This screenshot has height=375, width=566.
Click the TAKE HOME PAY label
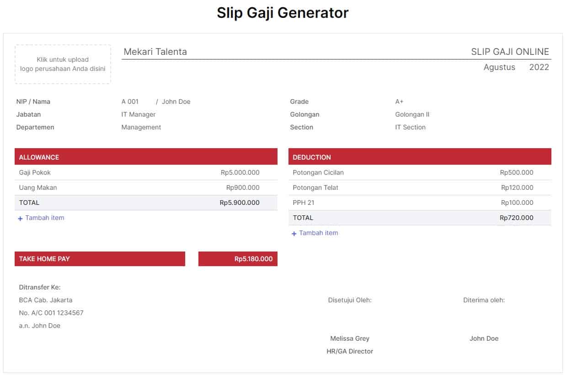click(x=44, y=259)
